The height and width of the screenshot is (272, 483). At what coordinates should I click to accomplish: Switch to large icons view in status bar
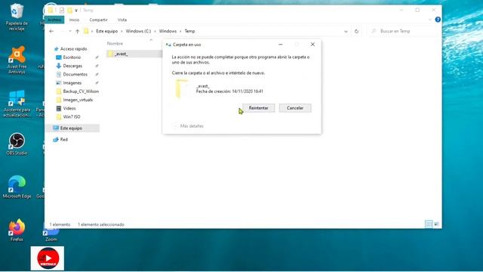436,224
